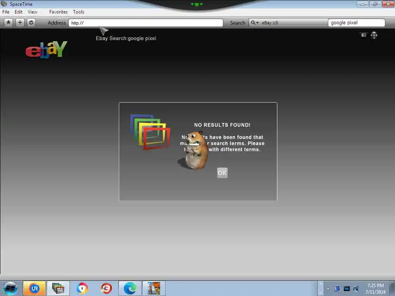
Task: Minimize the SpaceTime window
Action: (363, 4)
